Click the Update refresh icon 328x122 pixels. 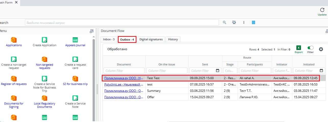(322, 10)
